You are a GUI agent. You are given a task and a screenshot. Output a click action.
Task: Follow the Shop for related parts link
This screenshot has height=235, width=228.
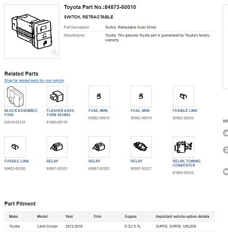tap(34, 80)
